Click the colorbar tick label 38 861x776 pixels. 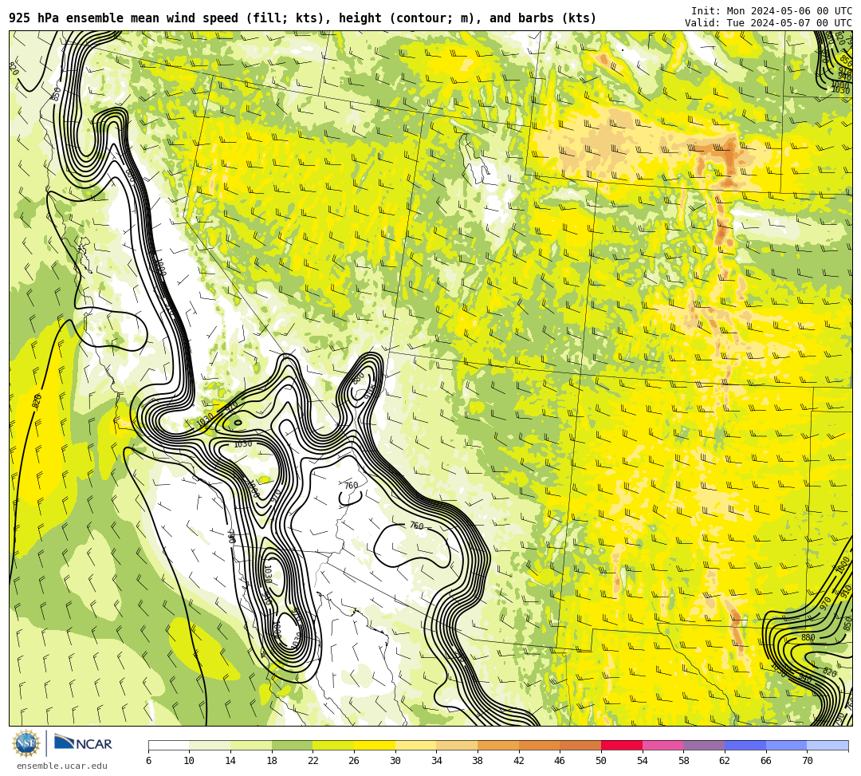[478, 761]
